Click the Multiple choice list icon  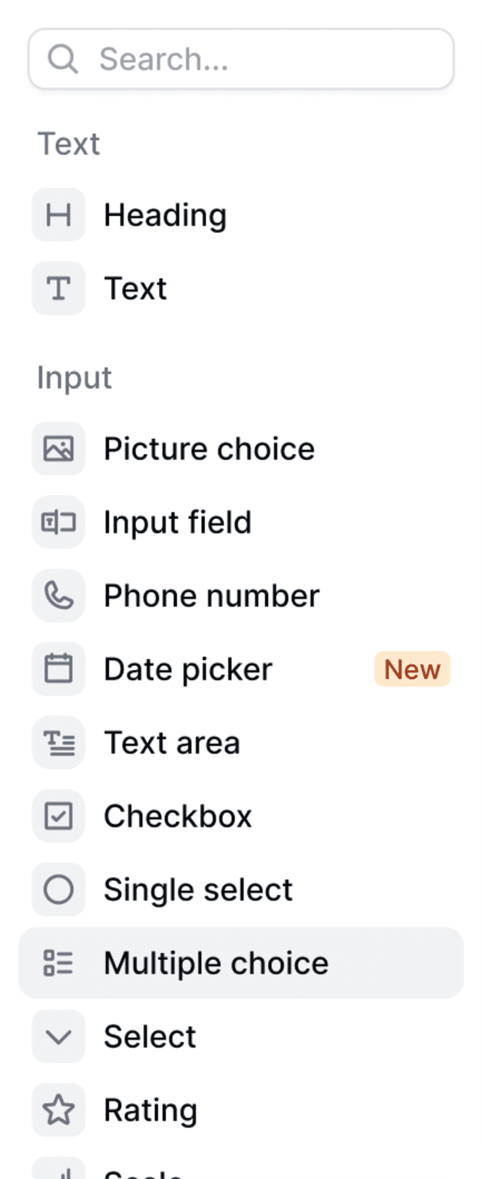click(x=58, y=963)
